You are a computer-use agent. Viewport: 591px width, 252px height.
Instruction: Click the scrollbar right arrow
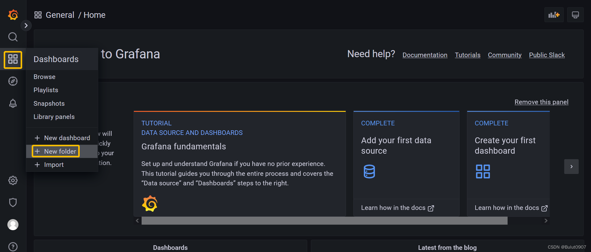(546, 221)
